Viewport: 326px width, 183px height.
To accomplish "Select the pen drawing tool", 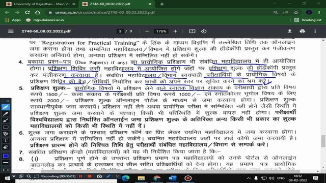I will pyautogui.click(x=6, y=107).
